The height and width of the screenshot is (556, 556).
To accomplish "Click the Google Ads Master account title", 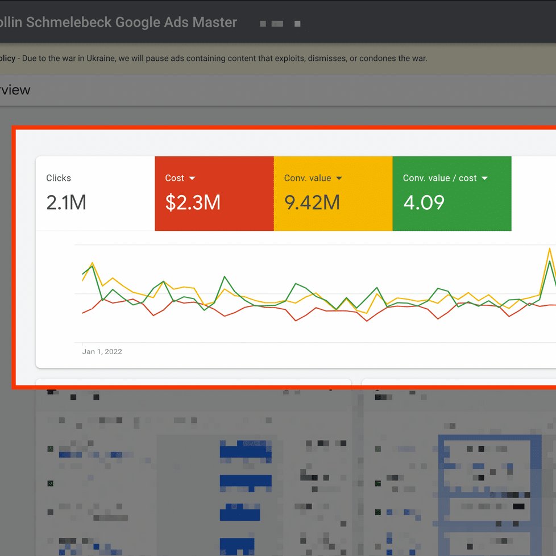I will coord(118,22).
